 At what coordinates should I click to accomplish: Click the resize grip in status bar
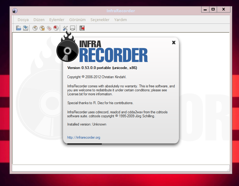tap(228, 170)
